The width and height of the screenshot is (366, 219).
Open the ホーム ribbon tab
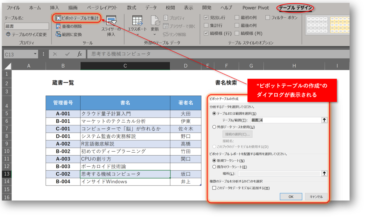click(x=34, y=7)
